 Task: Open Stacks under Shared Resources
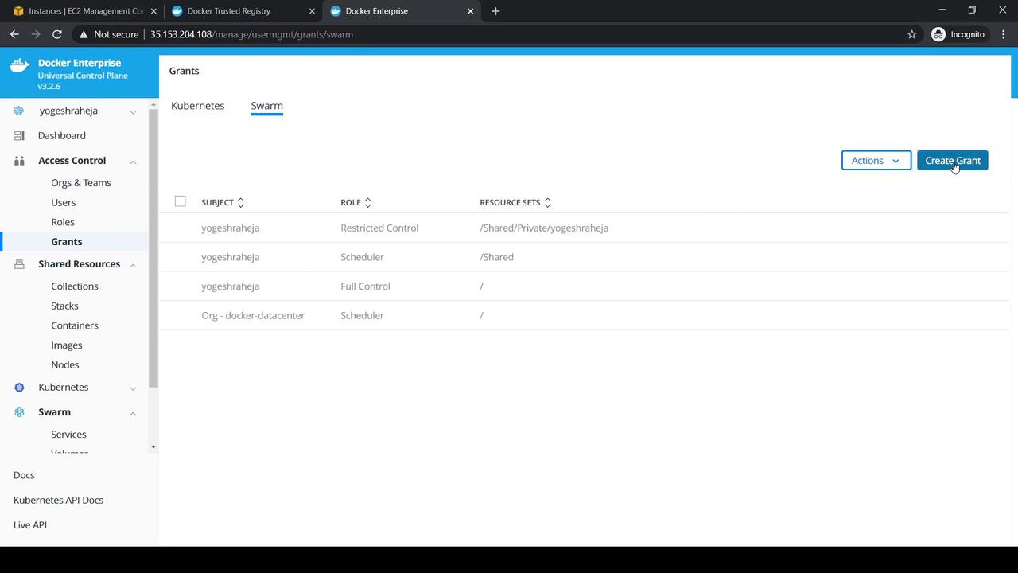click(64, 306)
